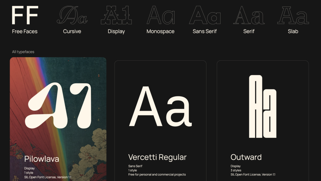Go to the Monospace label in navigation
This screenshot has width=321, height=181.
click(x=160, y=32)
